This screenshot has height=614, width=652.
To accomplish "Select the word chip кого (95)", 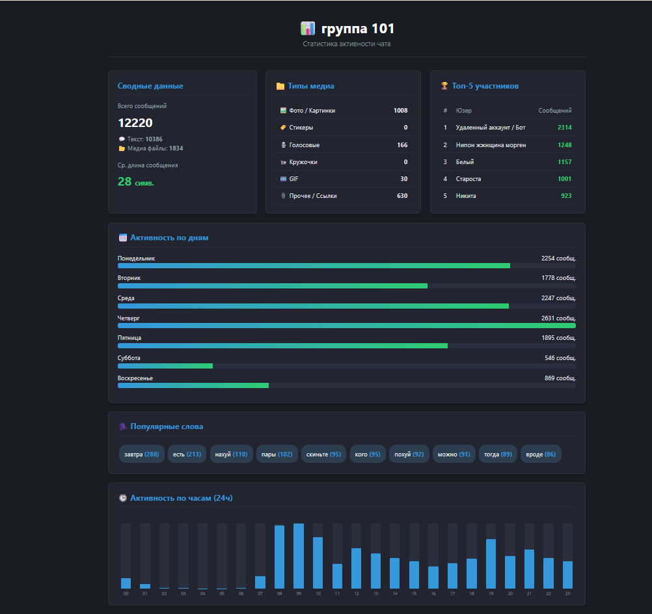I will (x=368, y=454).
